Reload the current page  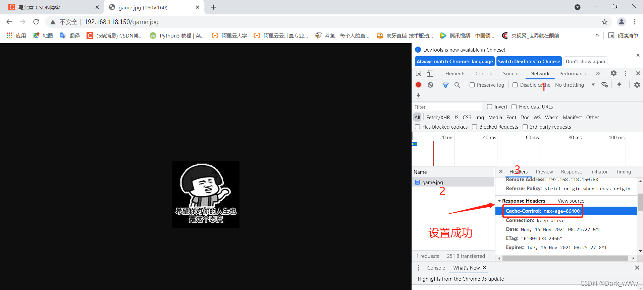36,22
